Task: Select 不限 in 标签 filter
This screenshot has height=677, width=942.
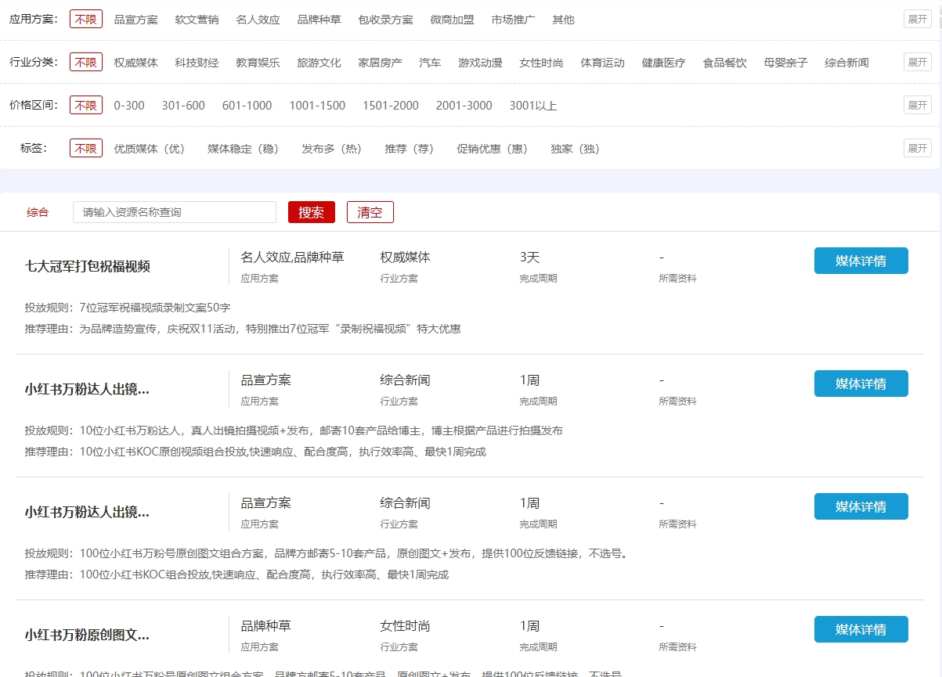Action: 86,148
